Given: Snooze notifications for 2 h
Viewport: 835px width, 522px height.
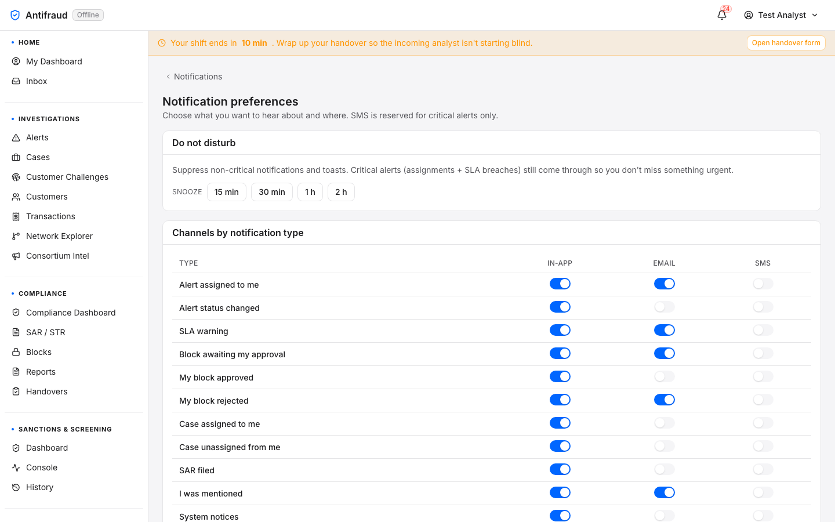Looking at the screenshot, I should [x=341, y=192].
